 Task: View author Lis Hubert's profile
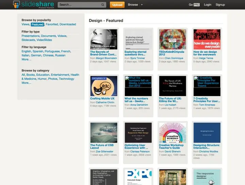click(170, 105)
